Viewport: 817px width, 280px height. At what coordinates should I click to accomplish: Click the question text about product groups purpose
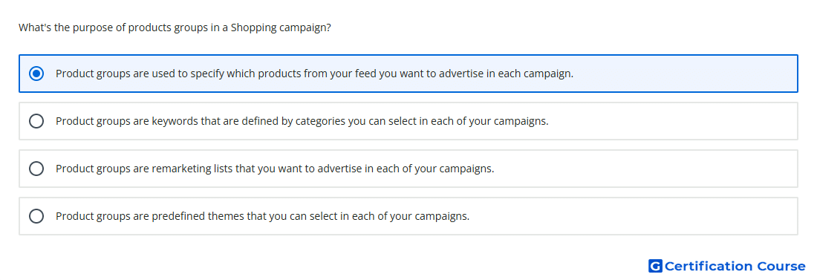click(175, 27)
